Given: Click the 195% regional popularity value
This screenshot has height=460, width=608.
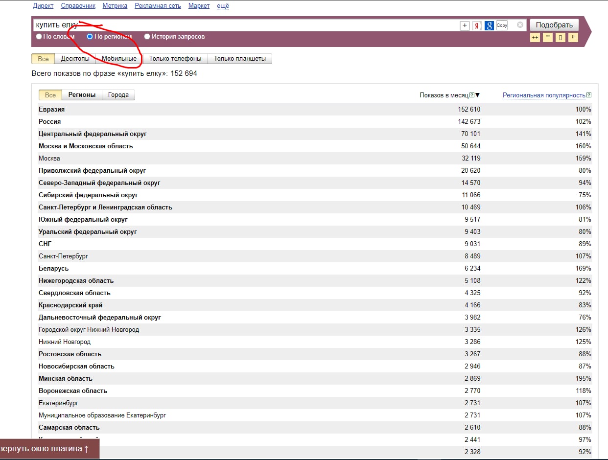Looking at the screenshot, I should tap(584, 378).
